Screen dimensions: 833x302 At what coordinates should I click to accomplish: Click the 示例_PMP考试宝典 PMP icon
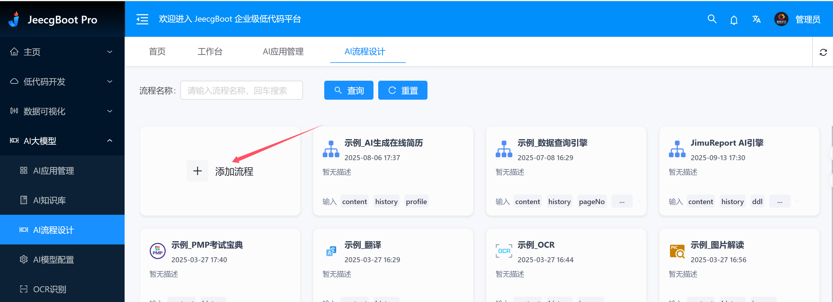click(158, 251)
